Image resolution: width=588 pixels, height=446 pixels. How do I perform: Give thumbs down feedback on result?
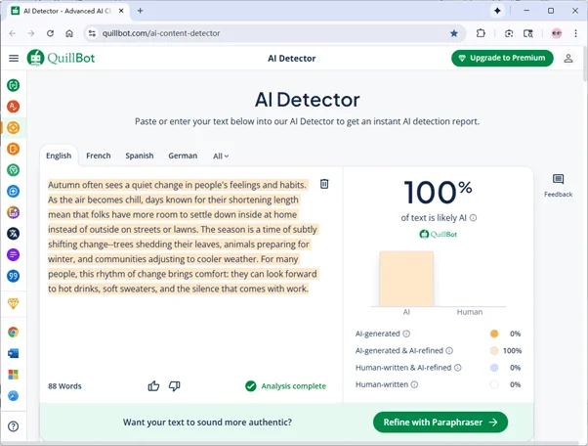(x=175, y=386)
